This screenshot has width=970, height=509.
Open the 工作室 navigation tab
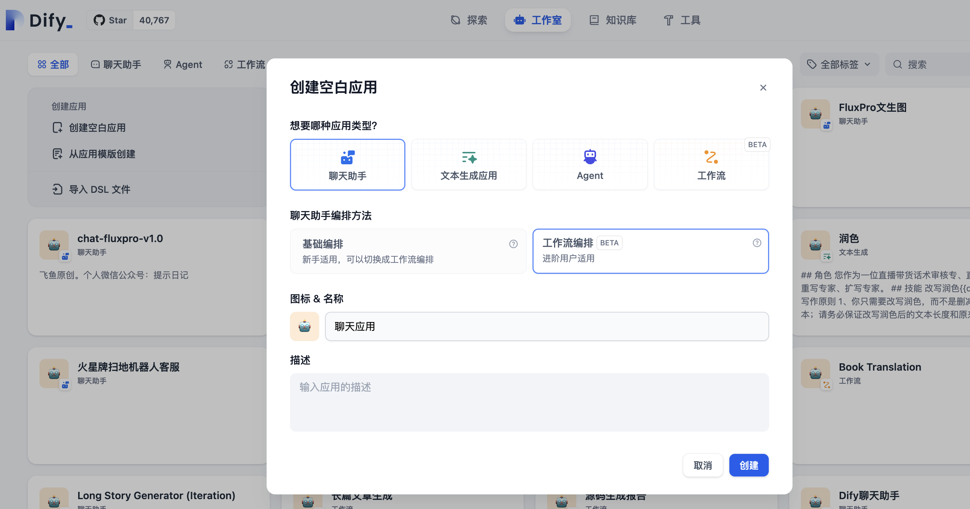(x=538, y=20)
